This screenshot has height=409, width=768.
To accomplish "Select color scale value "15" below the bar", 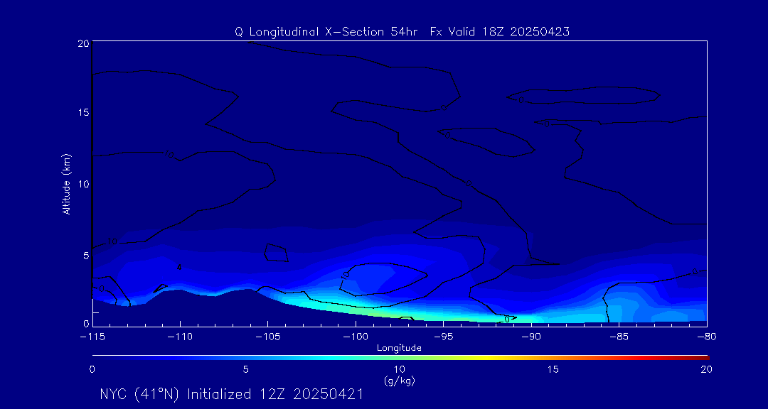I will point(553,370).
